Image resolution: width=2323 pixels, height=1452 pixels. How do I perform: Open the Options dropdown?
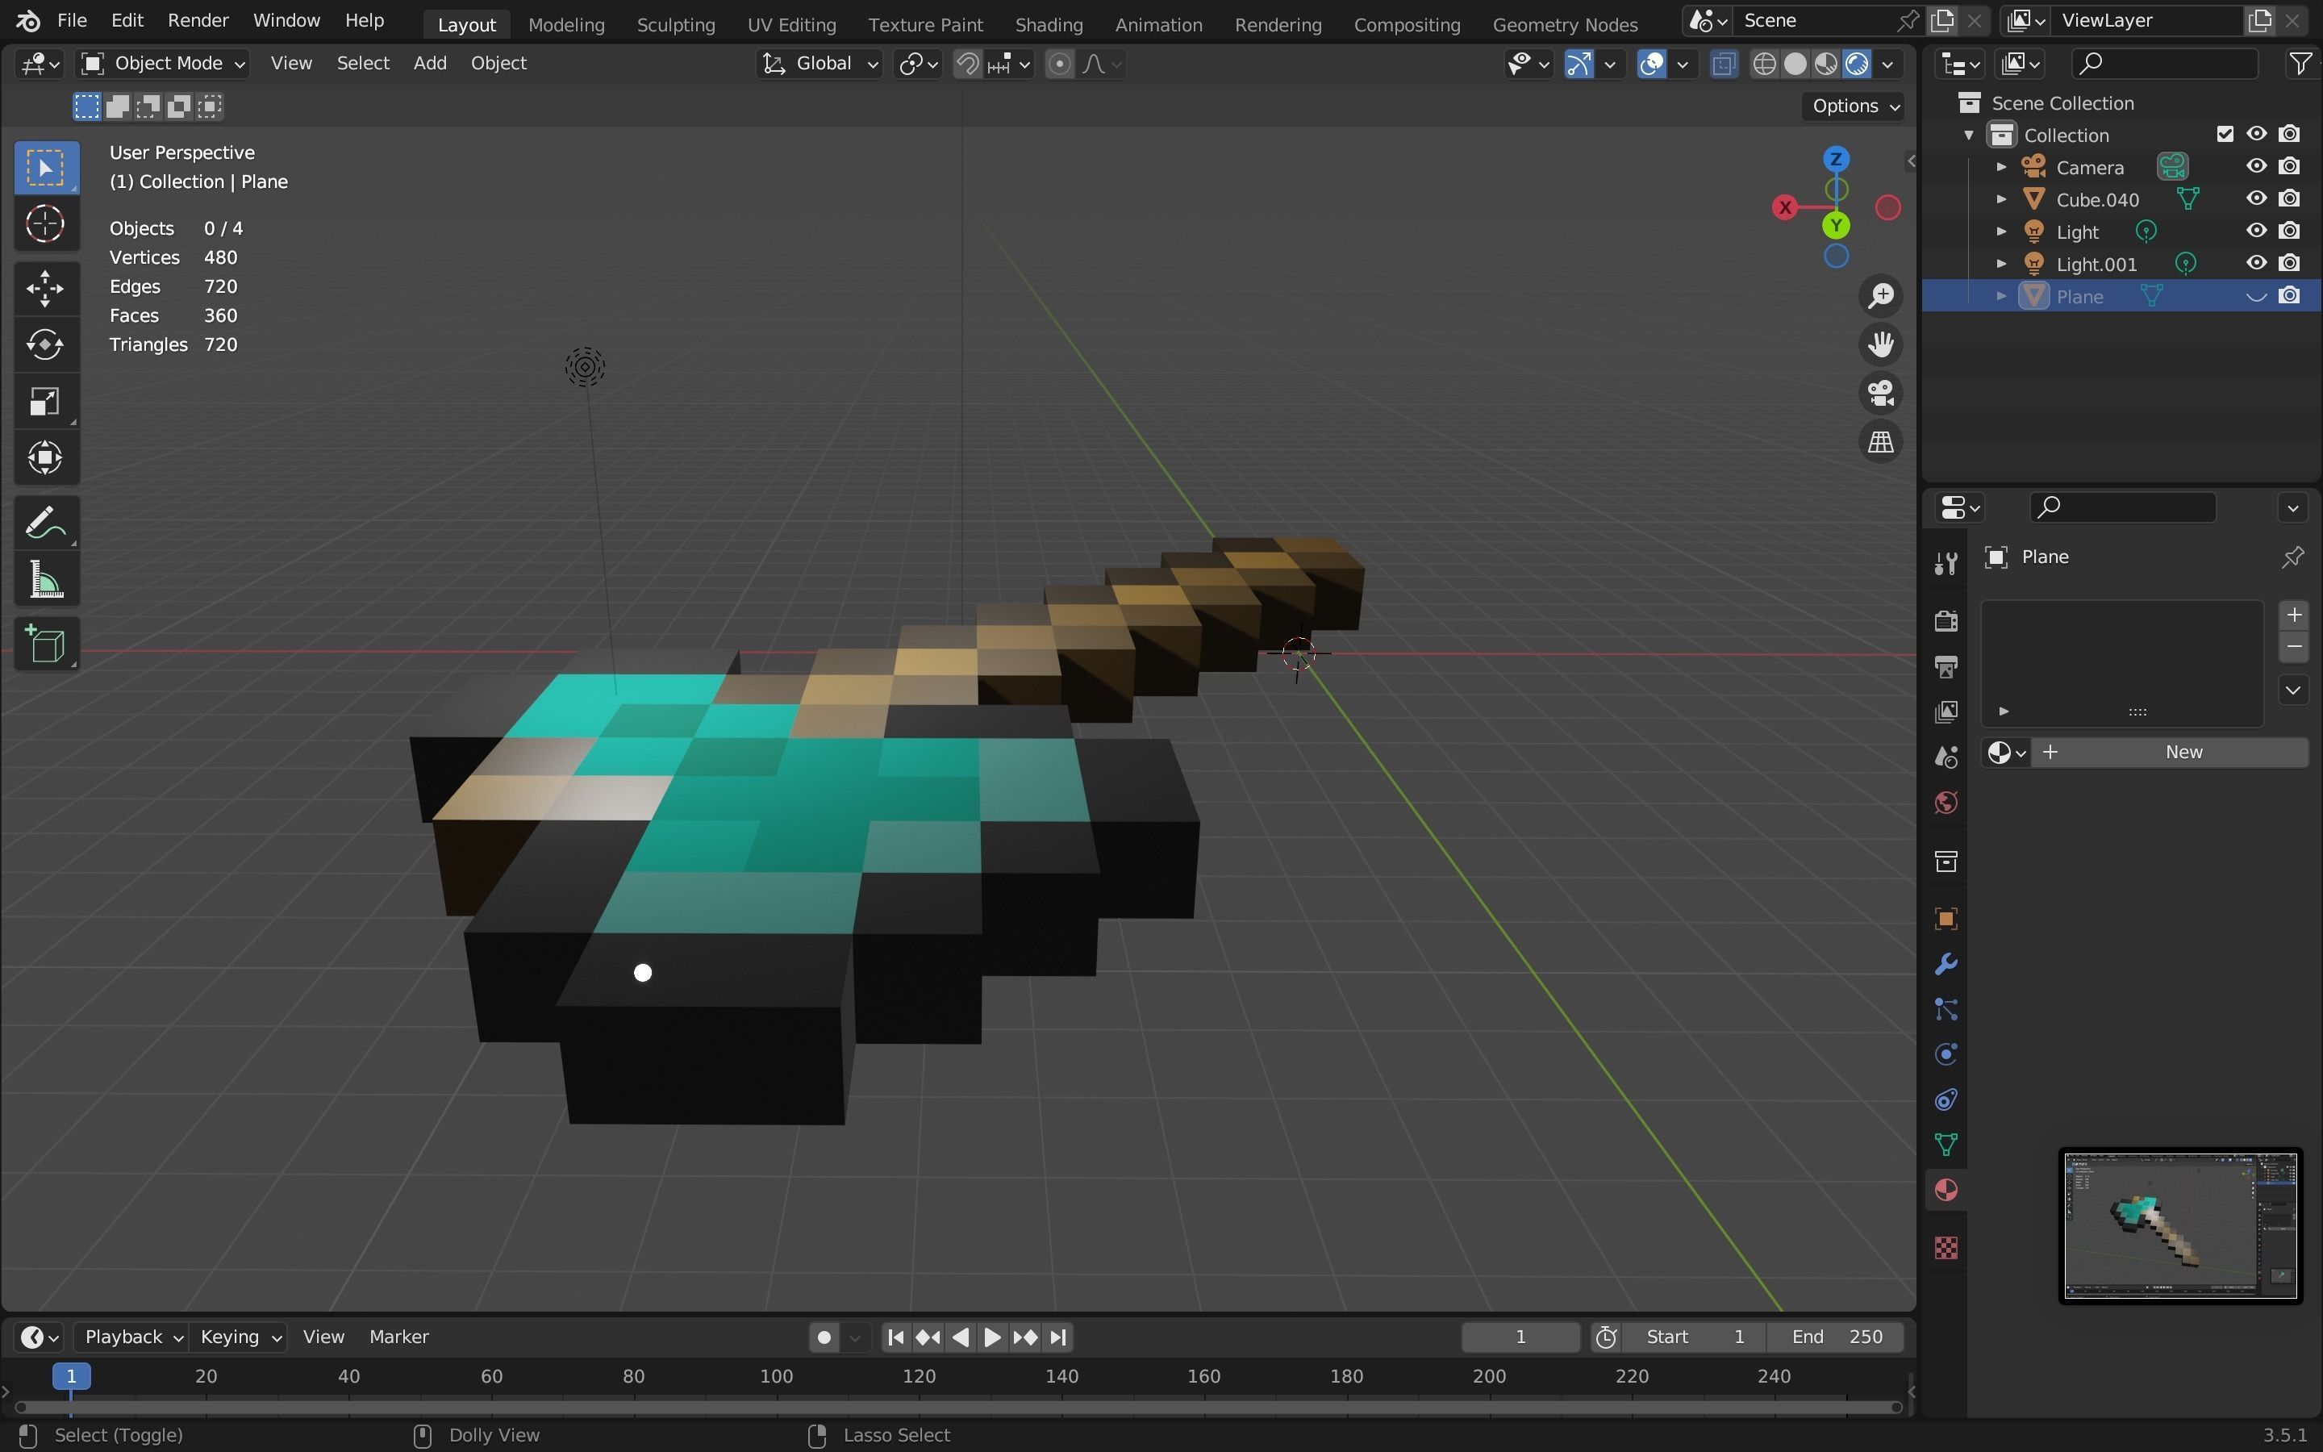pos(1854,106)
